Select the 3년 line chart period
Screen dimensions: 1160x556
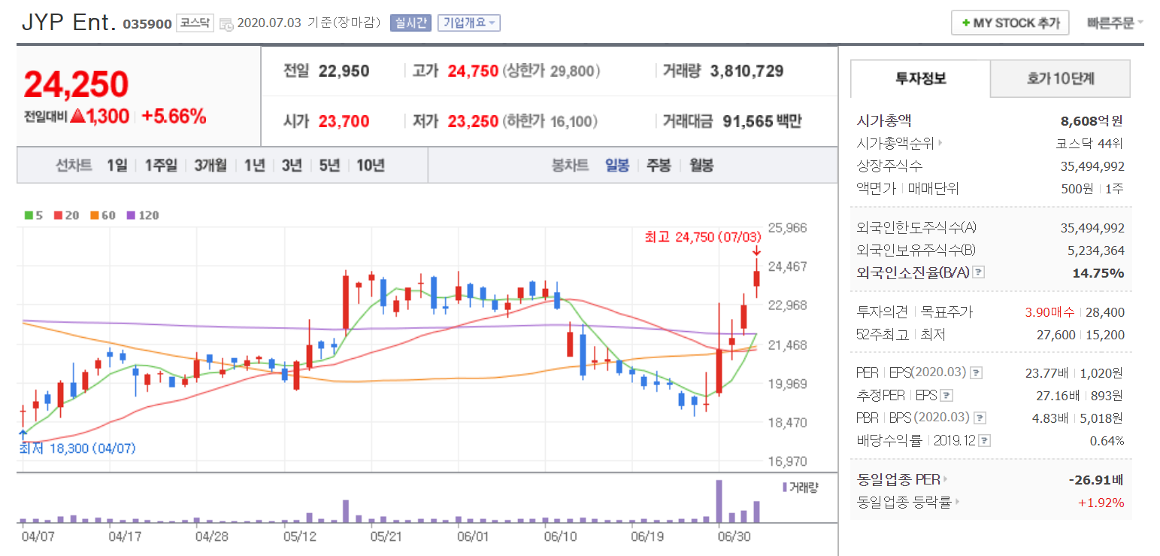292,166
